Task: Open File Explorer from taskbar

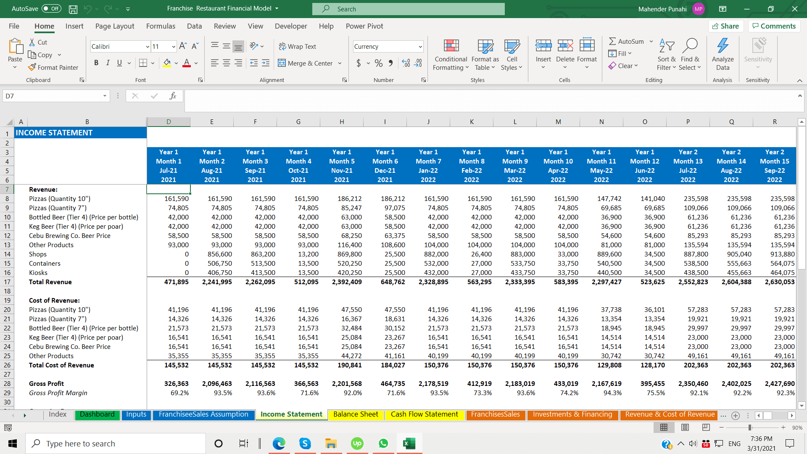Action: coord(331,443)
